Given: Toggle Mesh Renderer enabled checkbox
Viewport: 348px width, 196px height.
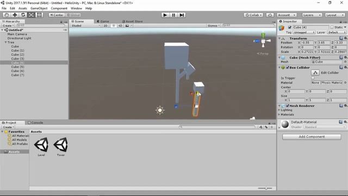Looking at the screenshot, I should tap(288, 106).
